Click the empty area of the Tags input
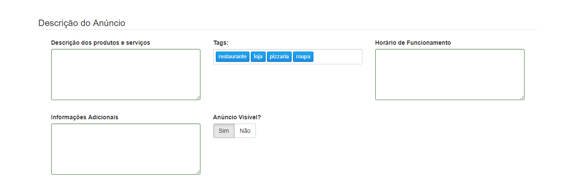Image resolution: width=574 pixels, height=187 pixels. [337, 57]
